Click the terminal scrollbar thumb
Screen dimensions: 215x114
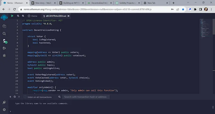point(213,107)
